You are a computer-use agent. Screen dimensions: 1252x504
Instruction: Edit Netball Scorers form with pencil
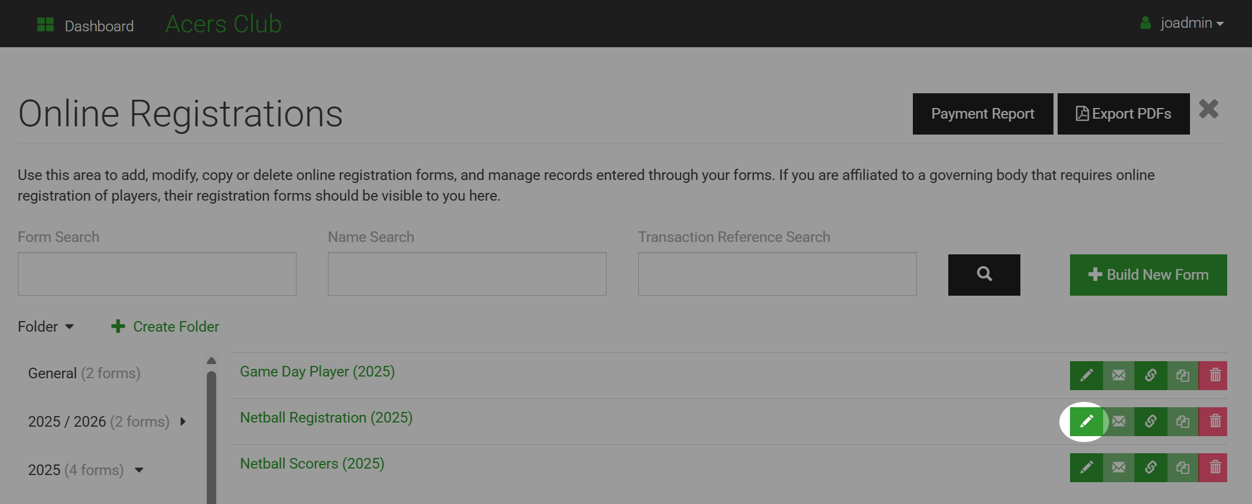[1086, 467]
